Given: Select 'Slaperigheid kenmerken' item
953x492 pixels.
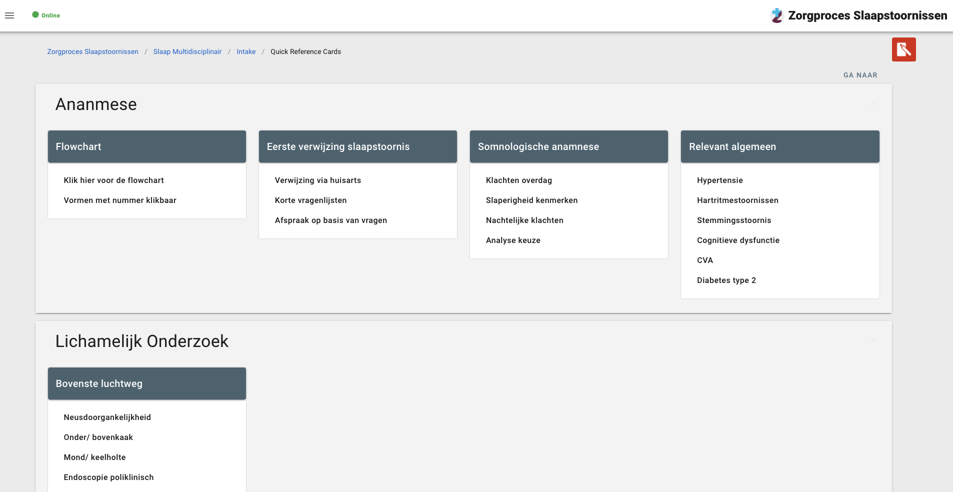Looking at the screenshot, I should click(x=531, y=200).
